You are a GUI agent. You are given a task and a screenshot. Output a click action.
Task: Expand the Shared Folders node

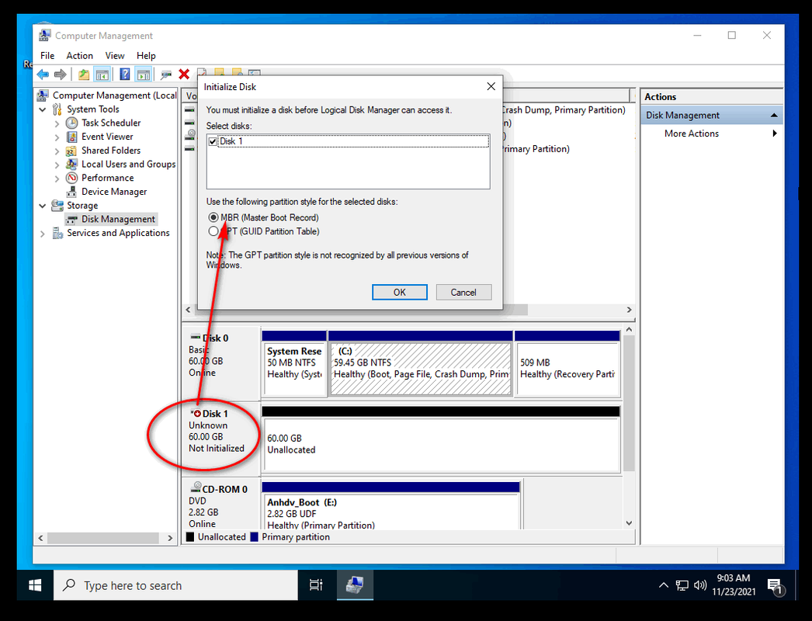pyautogui.click(x=57, y=151)
